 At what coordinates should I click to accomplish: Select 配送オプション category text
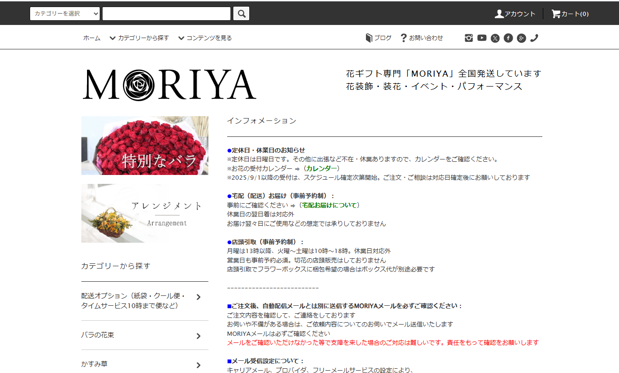(133, 301)
